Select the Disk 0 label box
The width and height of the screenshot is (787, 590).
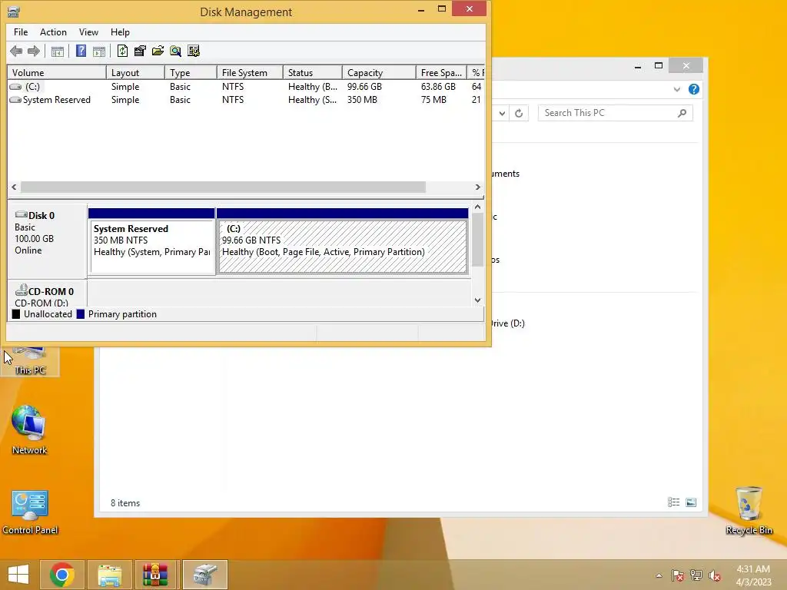[47, 240]
